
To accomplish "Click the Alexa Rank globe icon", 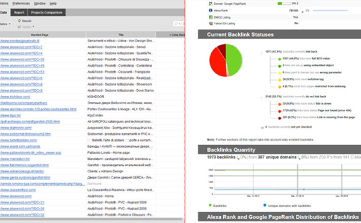I will tap(211, 10).
